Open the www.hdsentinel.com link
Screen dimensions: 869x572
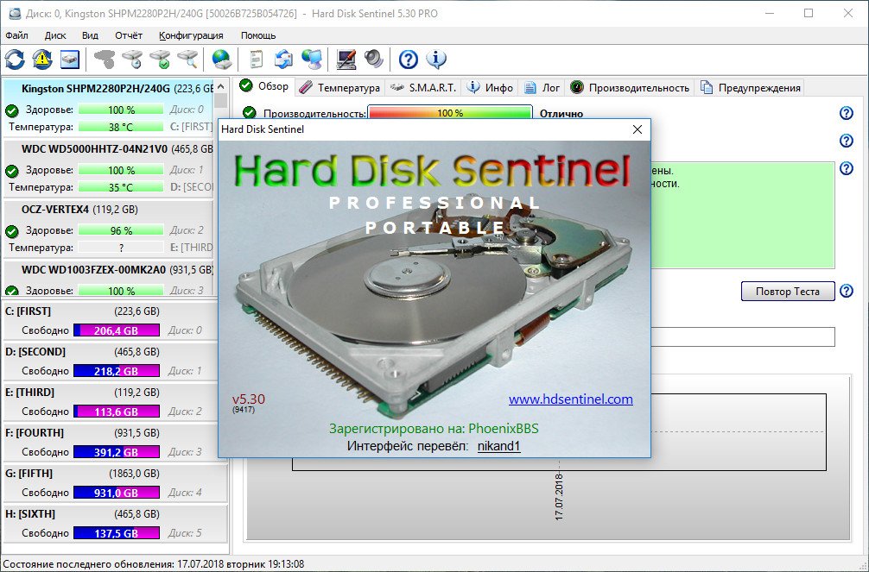pyautogui.click(x=571, y=399)
